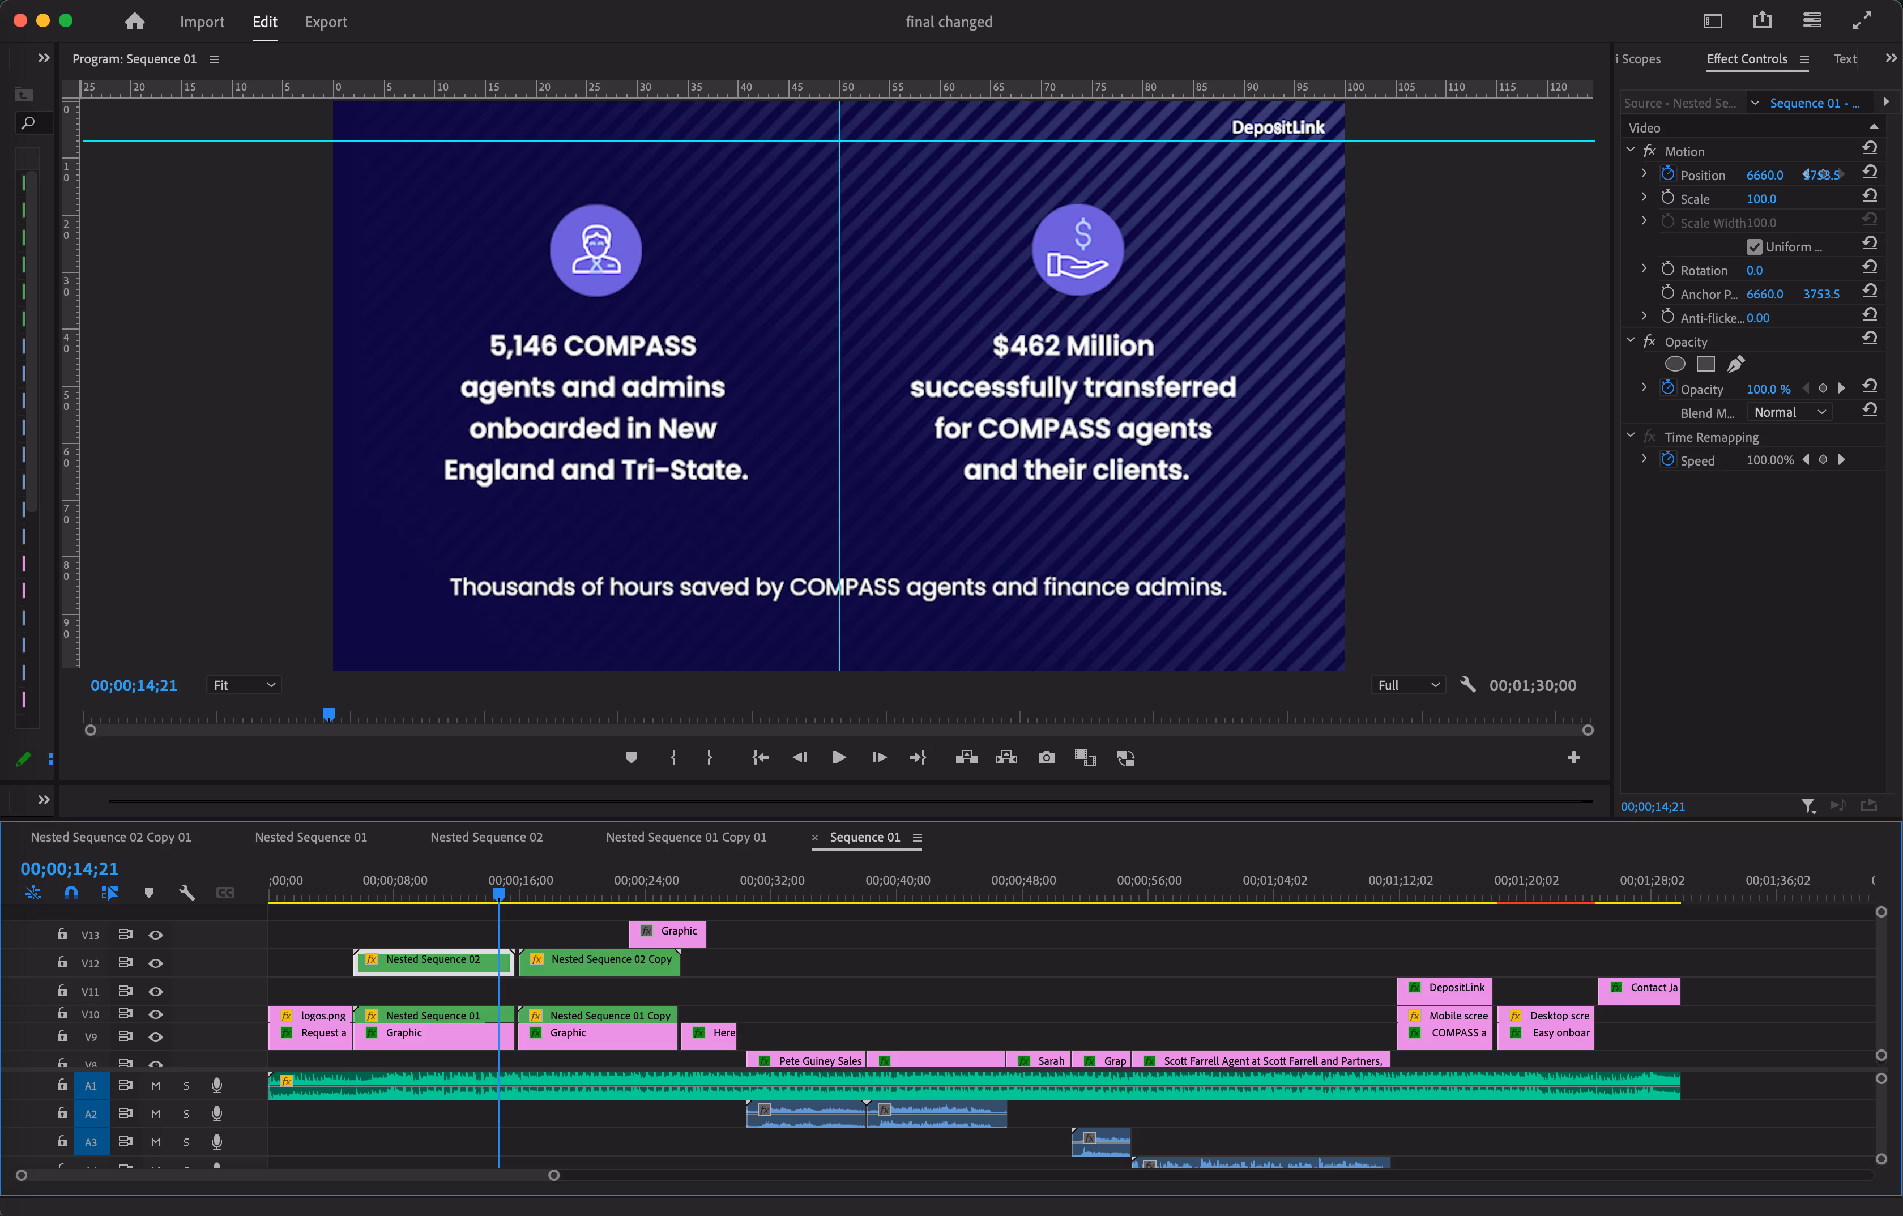This screenshot has height=1216, width=1903.
Task: Open the Lumetri Scopes tab
Action: pyautogui.click(x=1639, y=59)
